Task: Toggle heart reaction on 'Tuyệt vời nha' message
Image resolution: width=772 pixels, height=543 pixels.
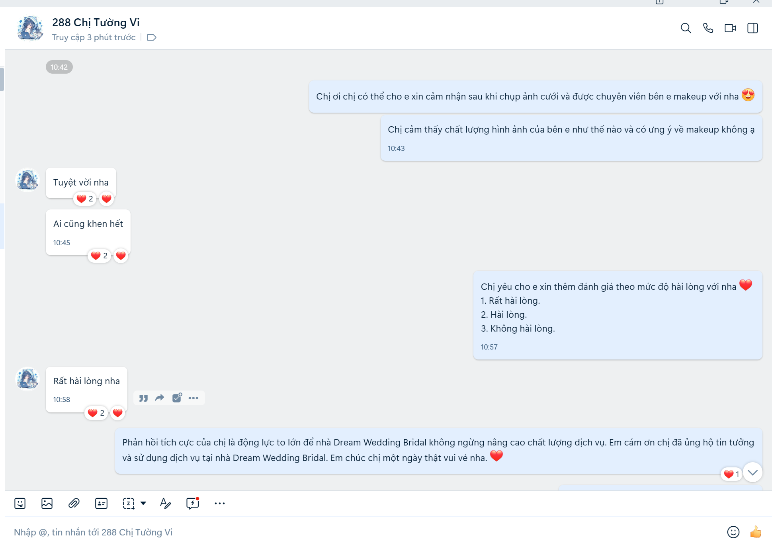Action: [106, 199]
